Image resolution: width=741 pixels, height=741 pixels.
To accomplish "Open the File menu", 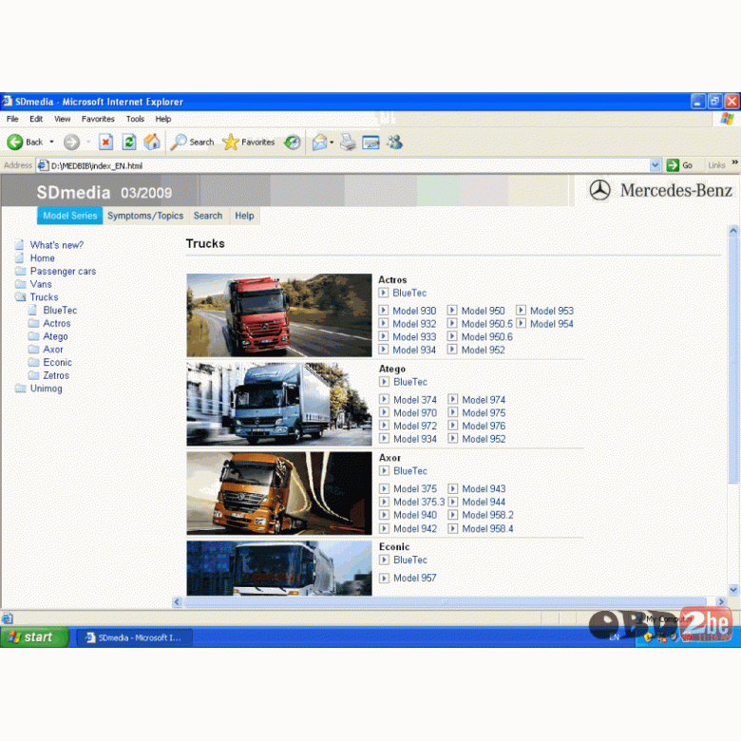I will click(x=12, y=119).
